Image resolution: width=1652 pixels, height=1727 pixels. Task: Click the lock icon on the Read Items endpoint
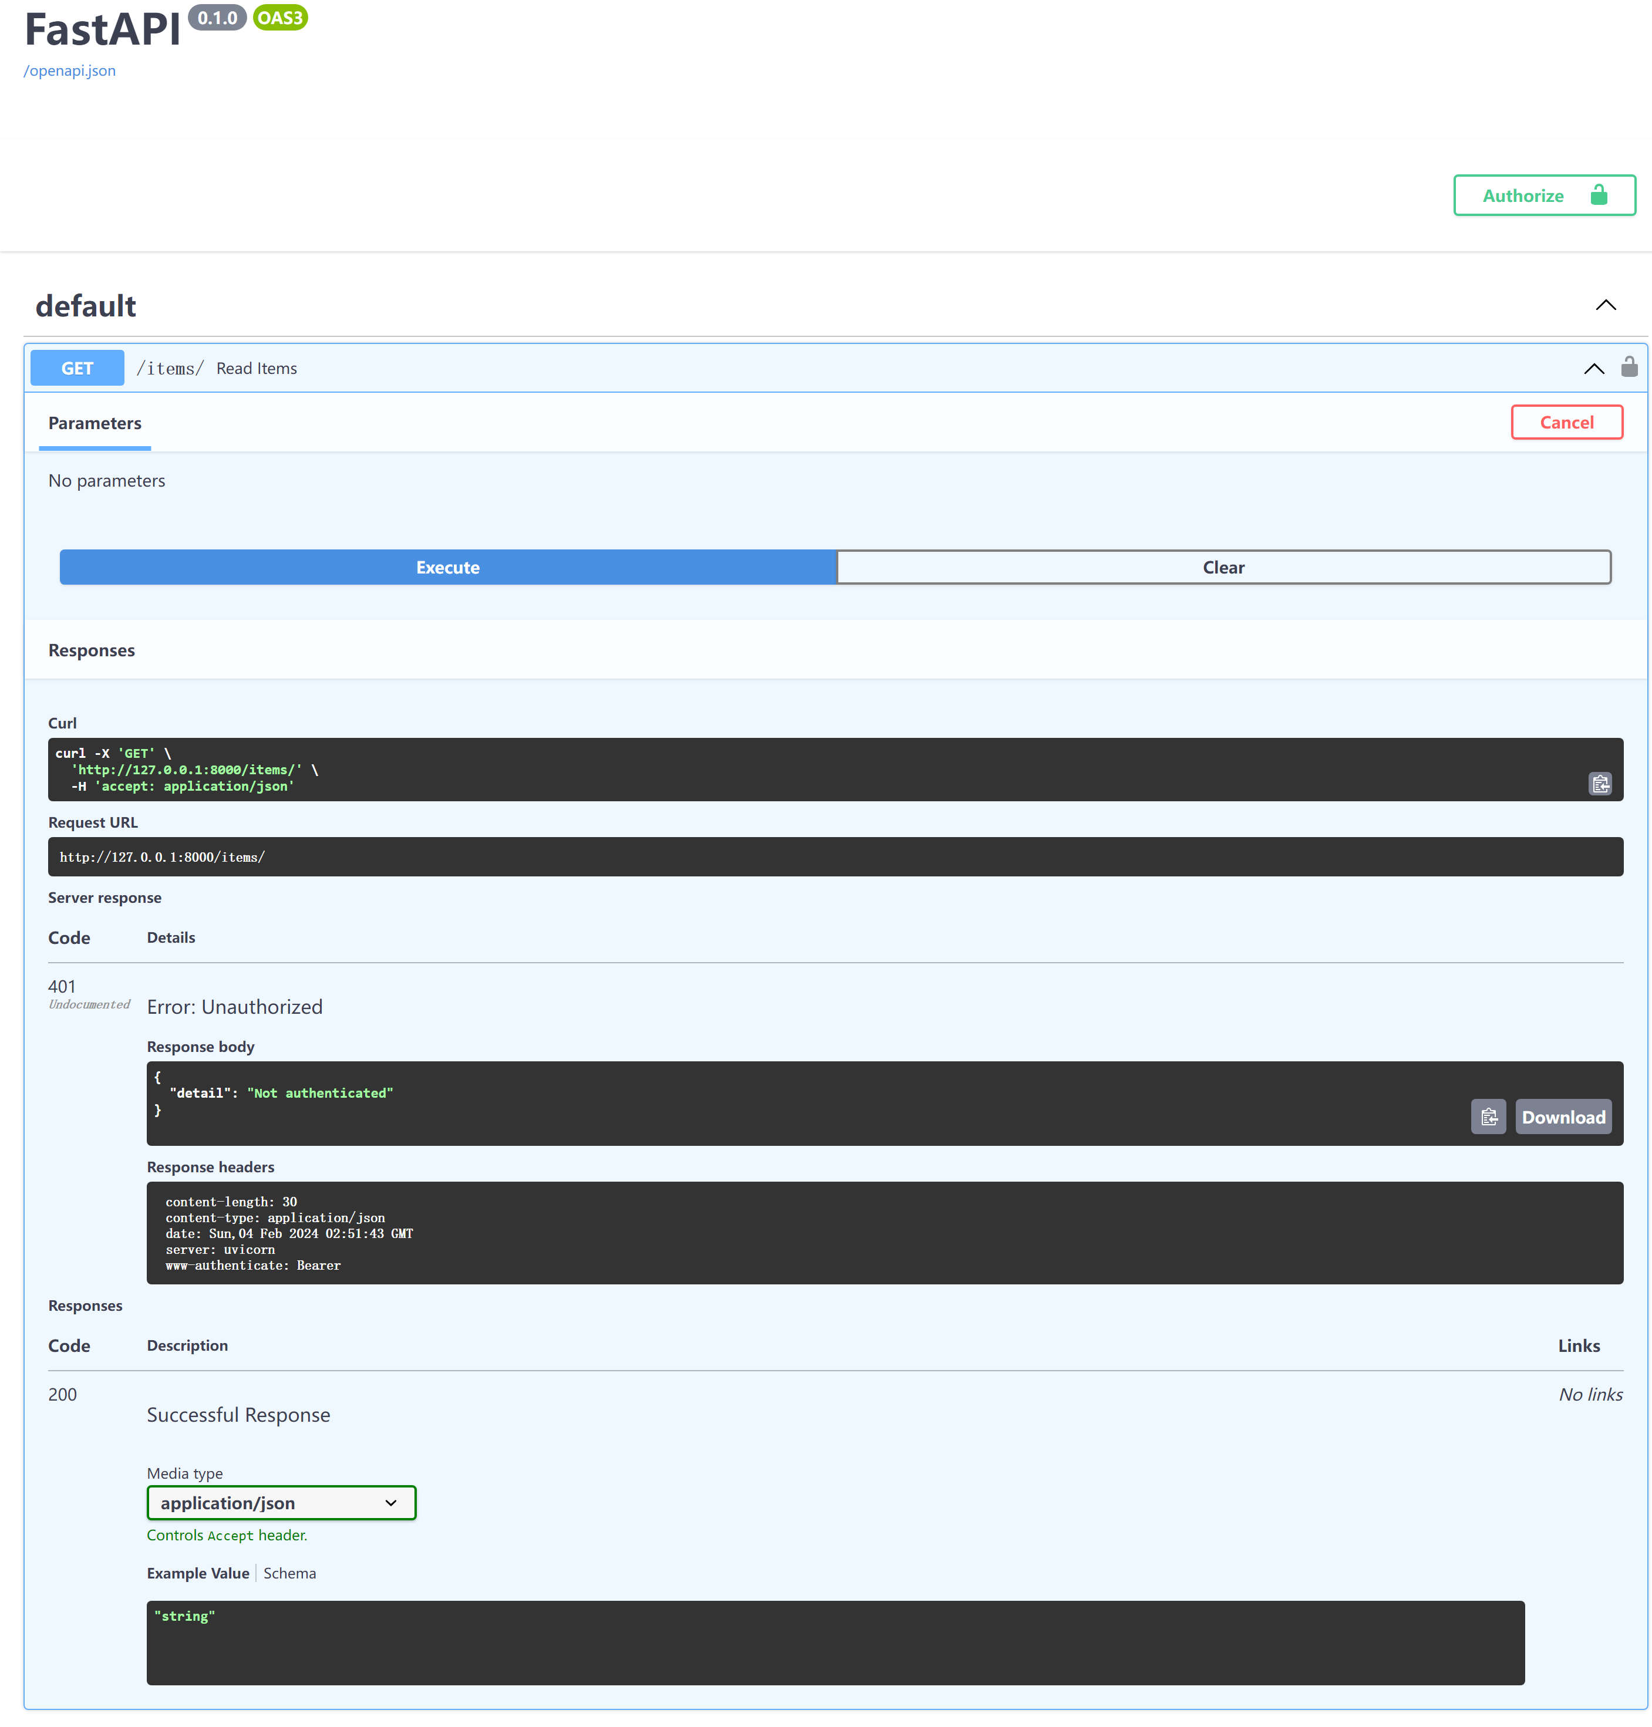[1629, 367]
